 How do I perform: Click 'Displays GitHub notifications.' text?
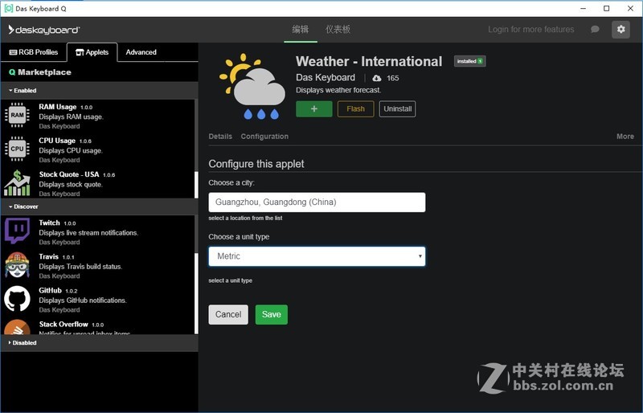83,301
